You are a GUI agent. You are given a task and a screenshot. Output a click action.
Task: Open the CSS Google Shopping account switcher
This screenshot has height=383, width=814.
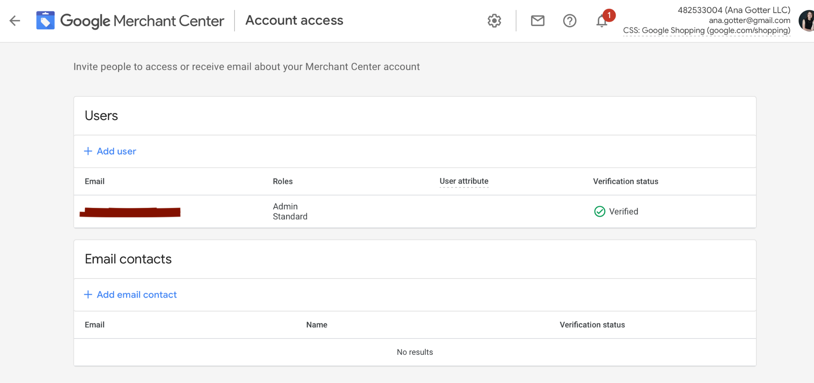(x=706, y=31)
